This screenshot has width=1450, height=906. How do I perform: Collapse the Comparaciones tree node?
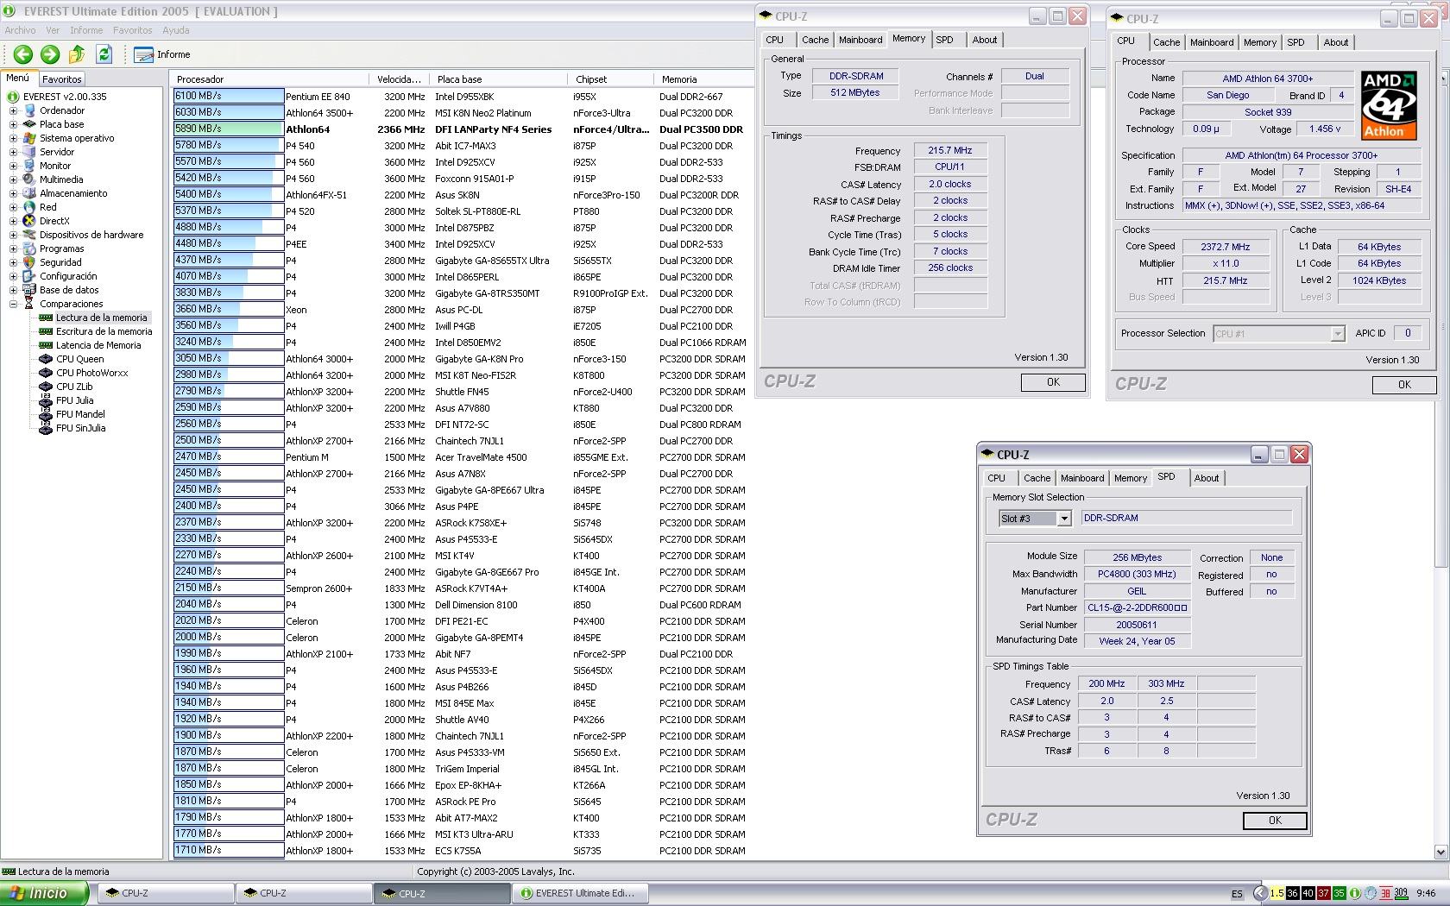tap(13, 304)
